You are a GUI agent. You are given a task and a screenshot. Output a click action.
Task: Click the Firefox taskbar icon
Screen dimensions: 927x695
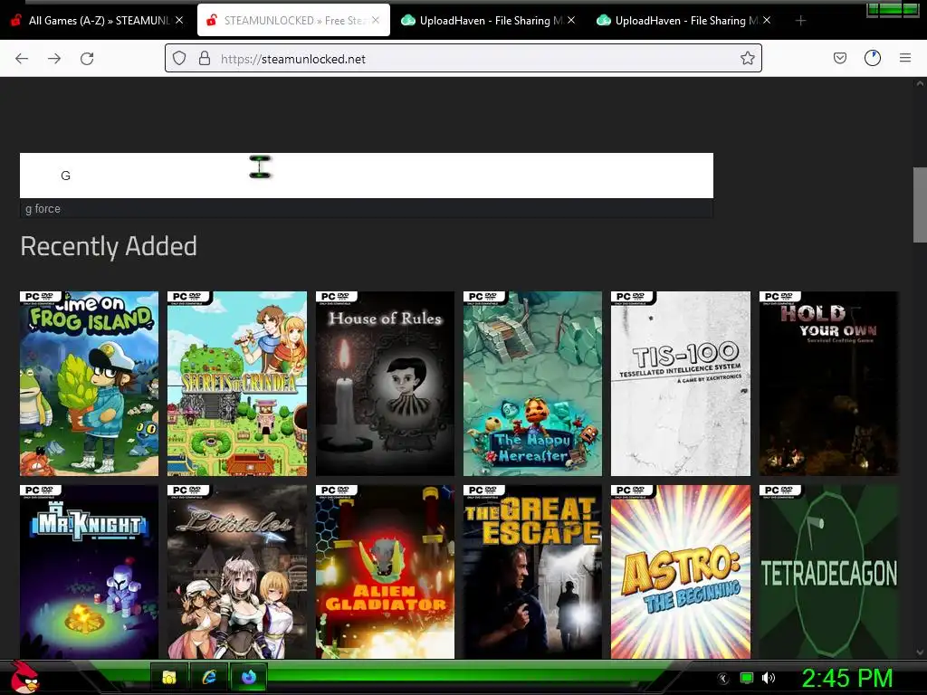[248, 677]
